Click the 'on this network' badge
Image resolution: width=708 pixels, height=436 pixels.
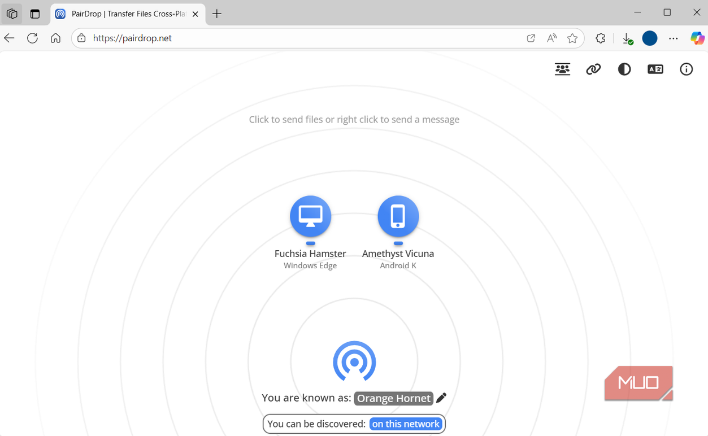point(406,424)
